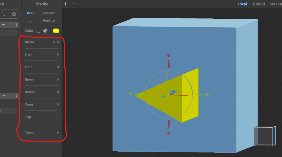Click the sort arrows icon beside gear
The image size is (282, 157).
tap(4, 14)
